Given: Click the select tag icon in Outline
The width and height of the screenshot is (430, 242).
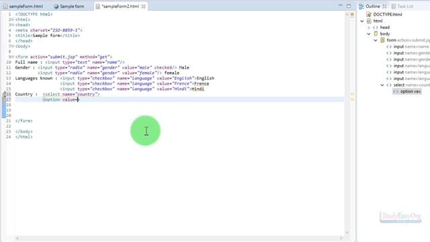Looking at the screenshot, I should tap(389, 85).
